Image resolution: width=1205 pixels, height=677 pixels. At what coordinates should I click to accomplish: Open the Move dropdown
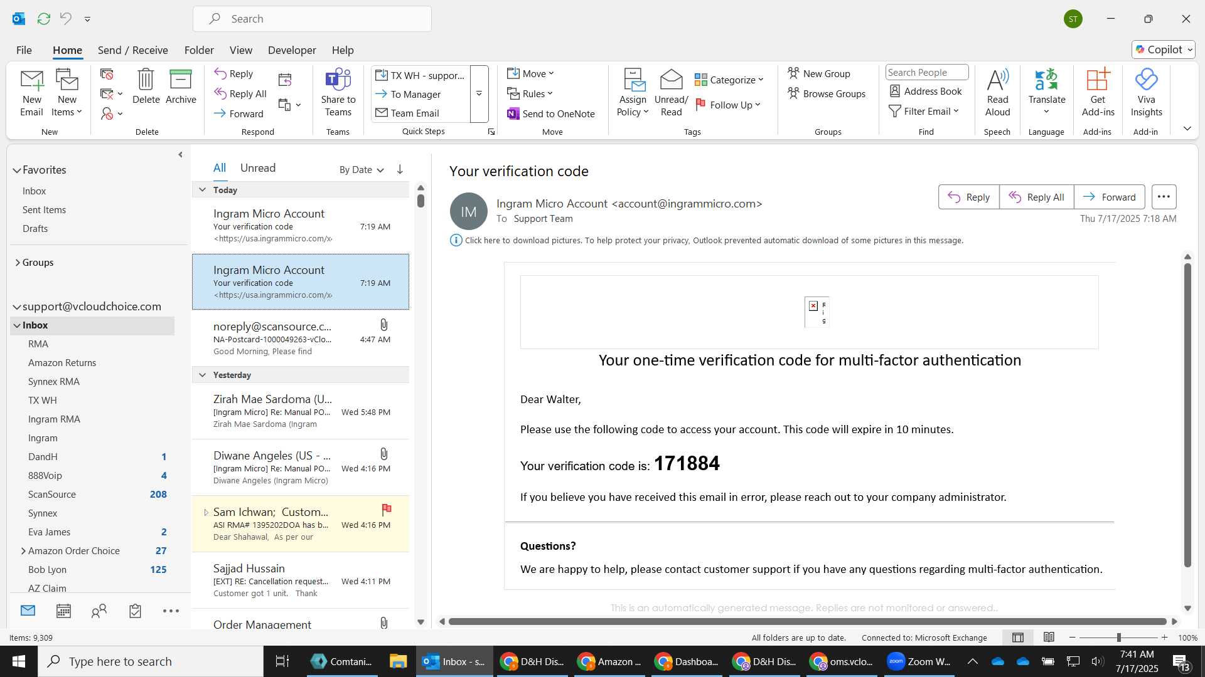(x=531, y=73)
